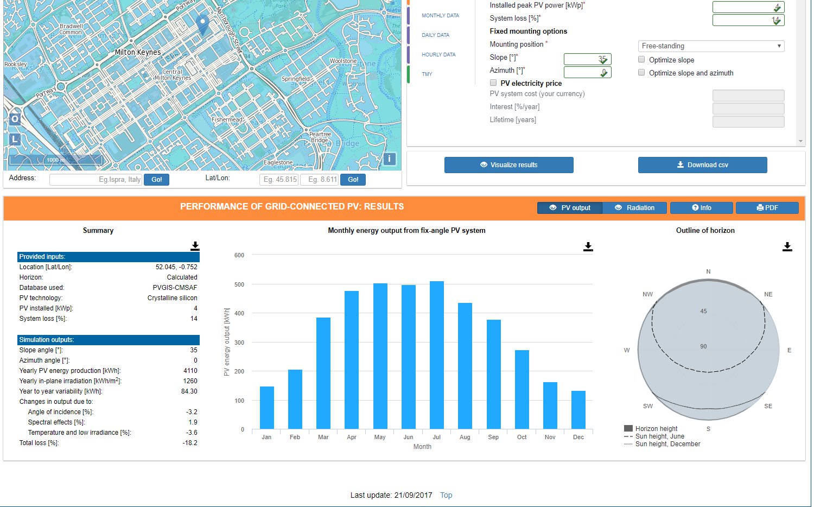
Task: Toggle the O map overlay button
Action: pos(15,119)
